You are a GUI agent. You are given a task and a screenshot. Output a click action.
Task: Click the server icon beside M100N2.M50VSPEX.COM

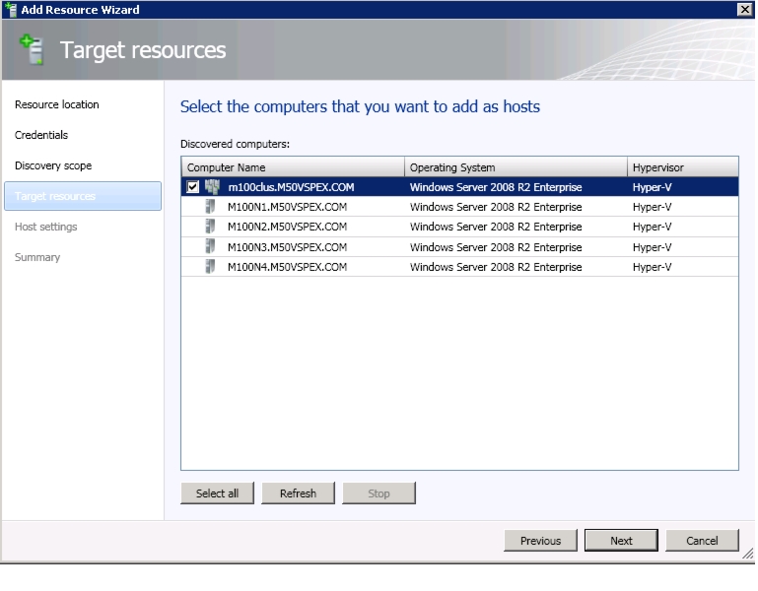pyautogui.click(x=210, y=227)
